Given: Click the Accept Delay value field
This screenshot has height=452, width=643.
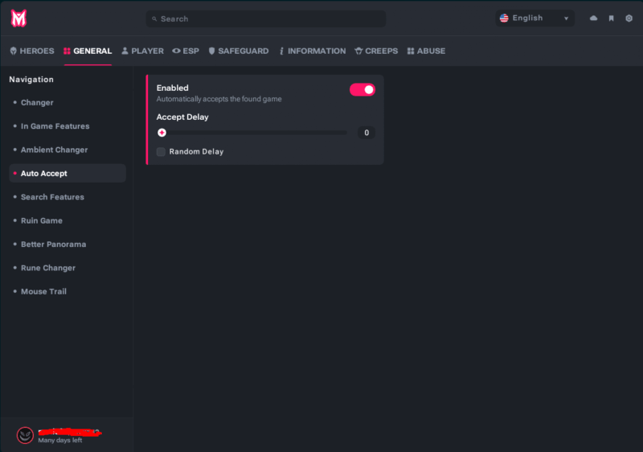Looking at the screenshot, I should coord(367,133).
